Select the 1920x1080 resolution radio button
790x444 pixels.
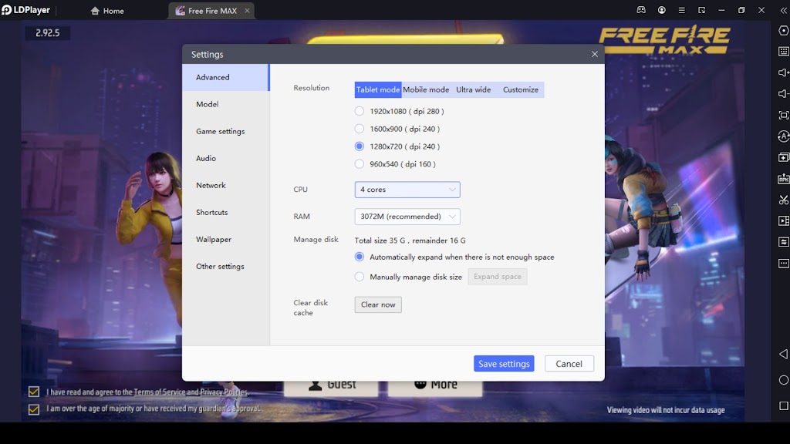point(360,111)
